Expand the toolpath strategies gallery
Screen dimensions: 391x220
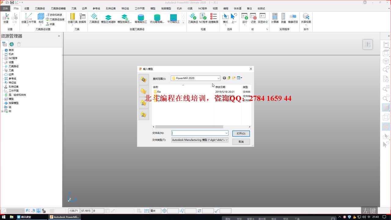click(183, 23)
